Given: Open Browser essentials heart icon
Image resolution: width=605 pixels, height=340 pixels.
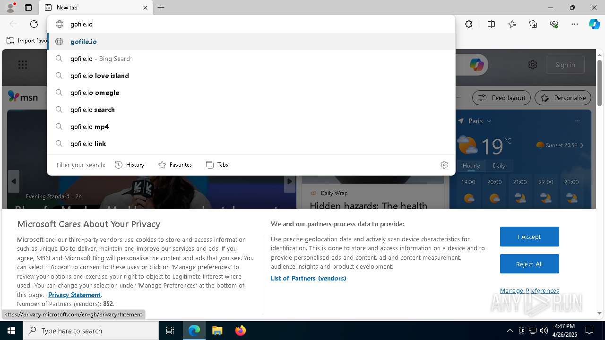Looking at the screenshot, I should pyautogui.click(x=554, y=24).
